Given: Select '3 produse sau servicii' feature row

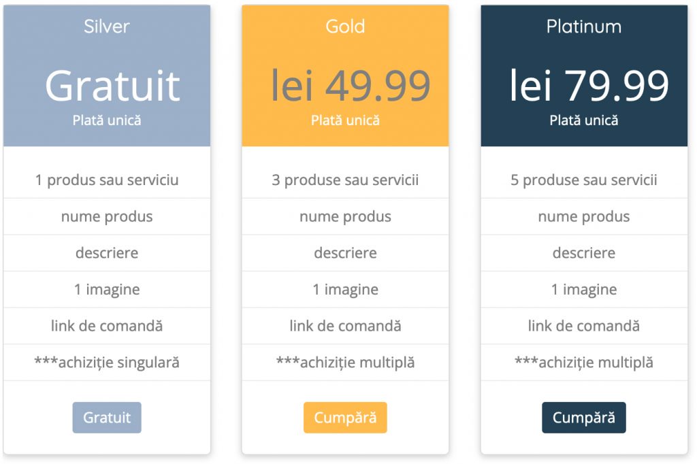Looking at the screenshot, I should tap(345, 180).
